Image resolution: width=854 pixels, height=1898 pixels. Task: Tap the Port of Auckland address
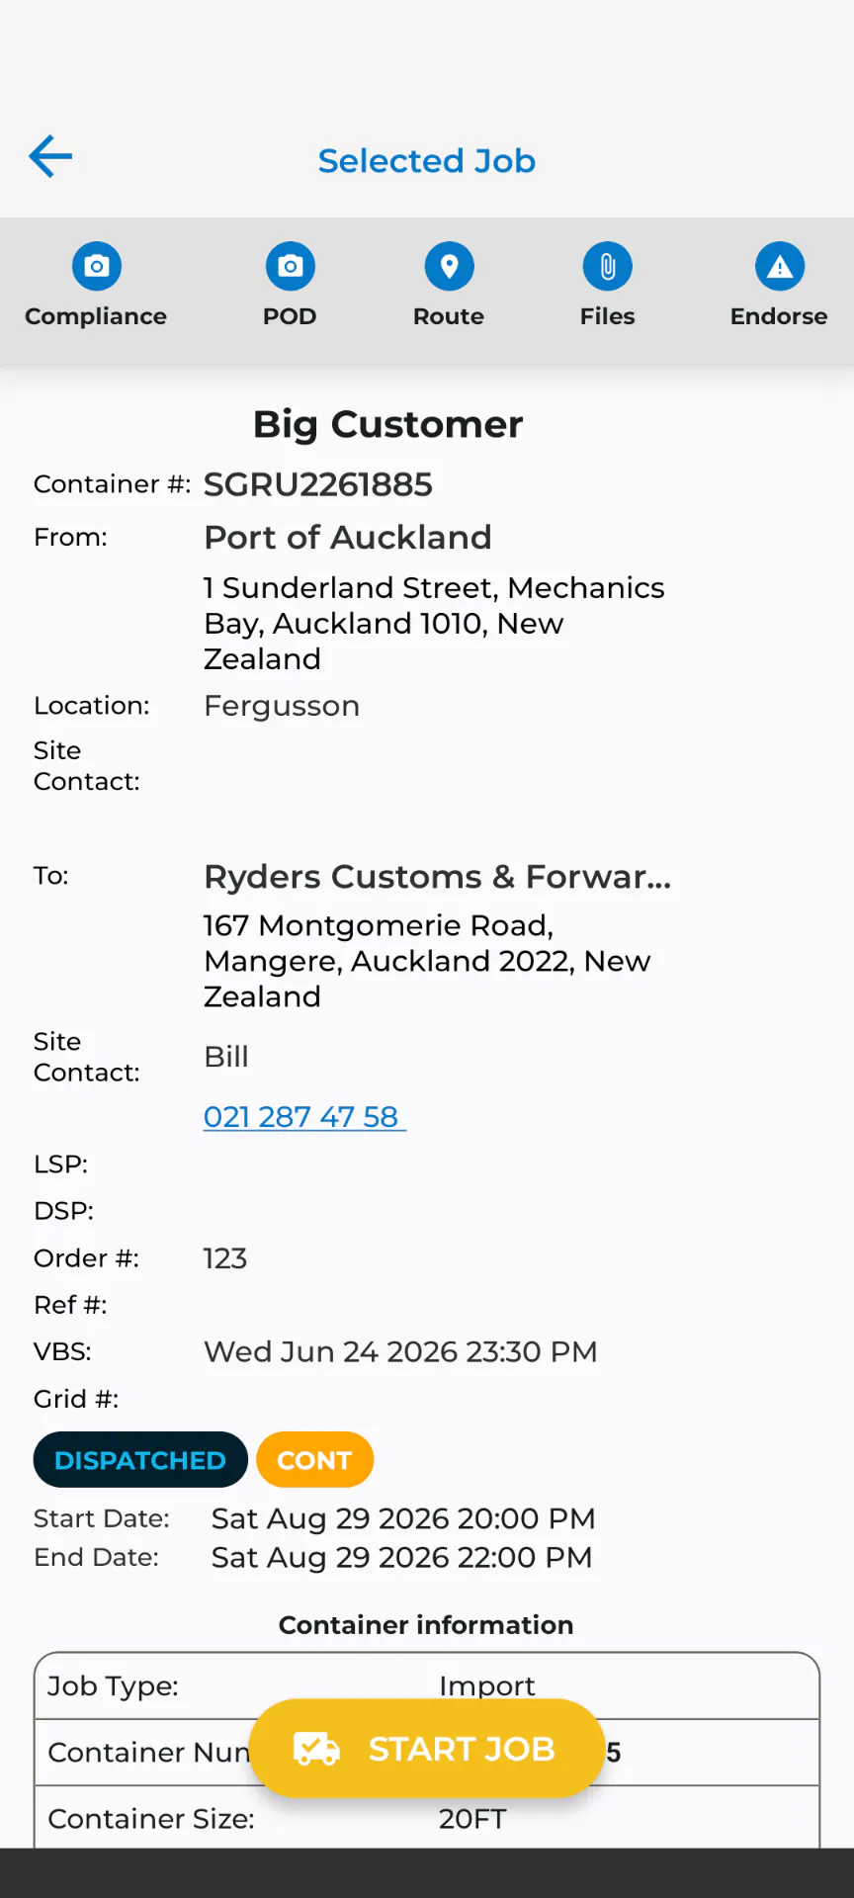[x=434, y=623]
